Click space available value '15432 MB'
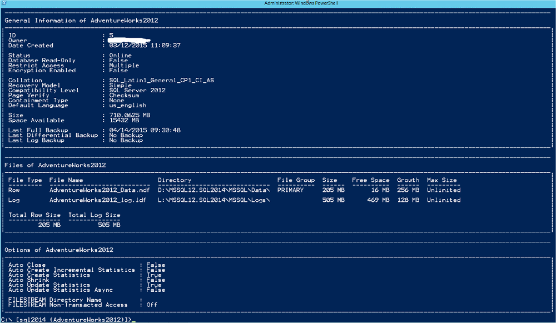 [x=124, y=120]
